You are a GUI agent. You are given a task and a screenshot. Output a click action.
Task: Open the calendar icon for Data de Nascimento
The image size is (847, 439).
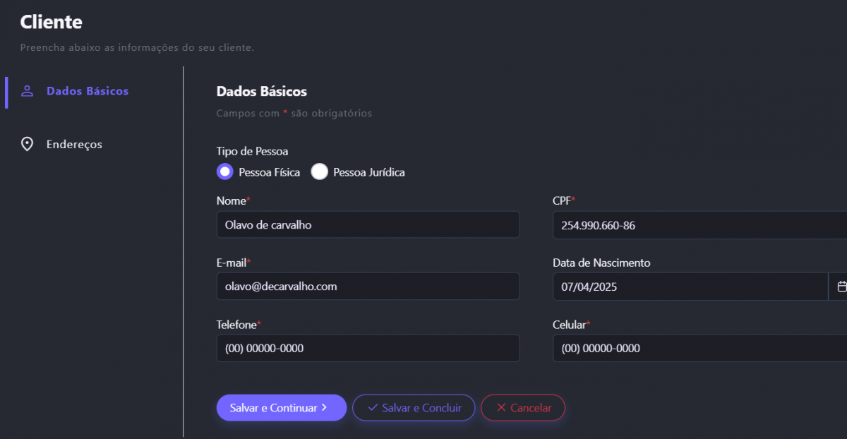click(x=841, y=287)
